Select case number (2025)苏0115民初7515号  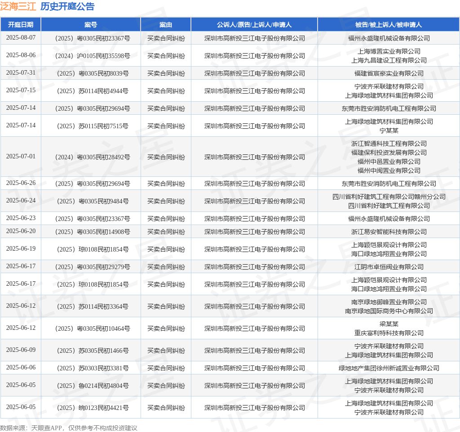click(x=92, y=126)
